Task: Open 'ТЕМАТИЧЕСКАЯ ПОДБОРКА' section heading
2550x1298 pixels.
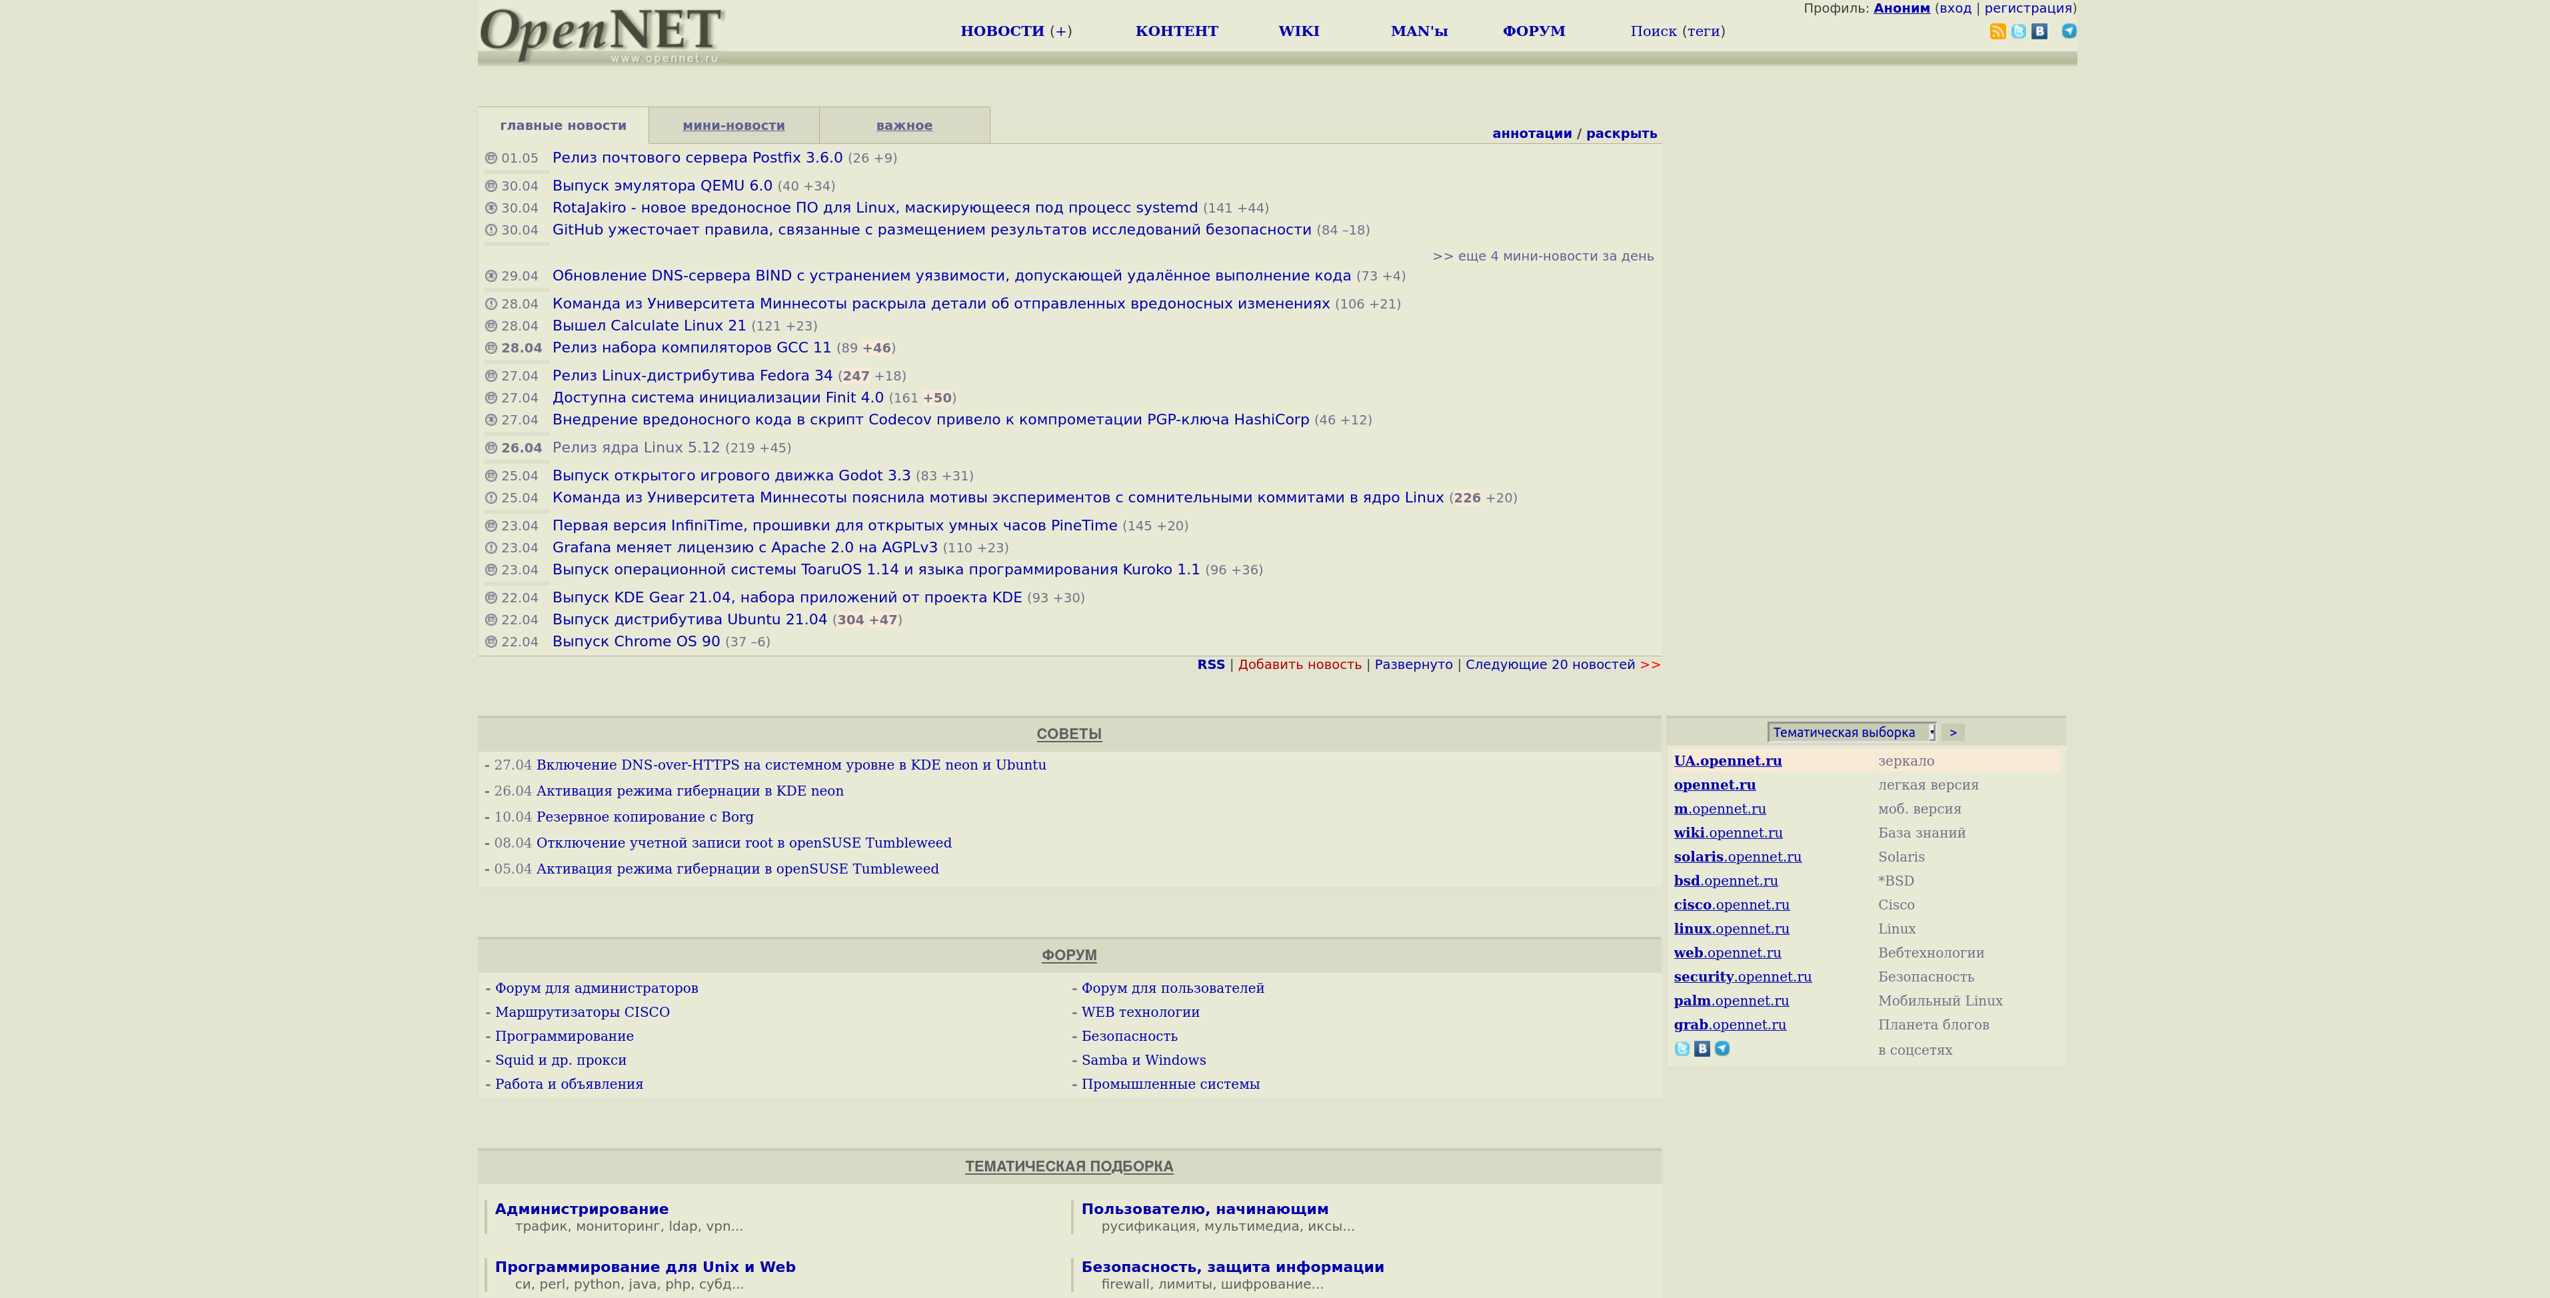Action: 1069,1167
